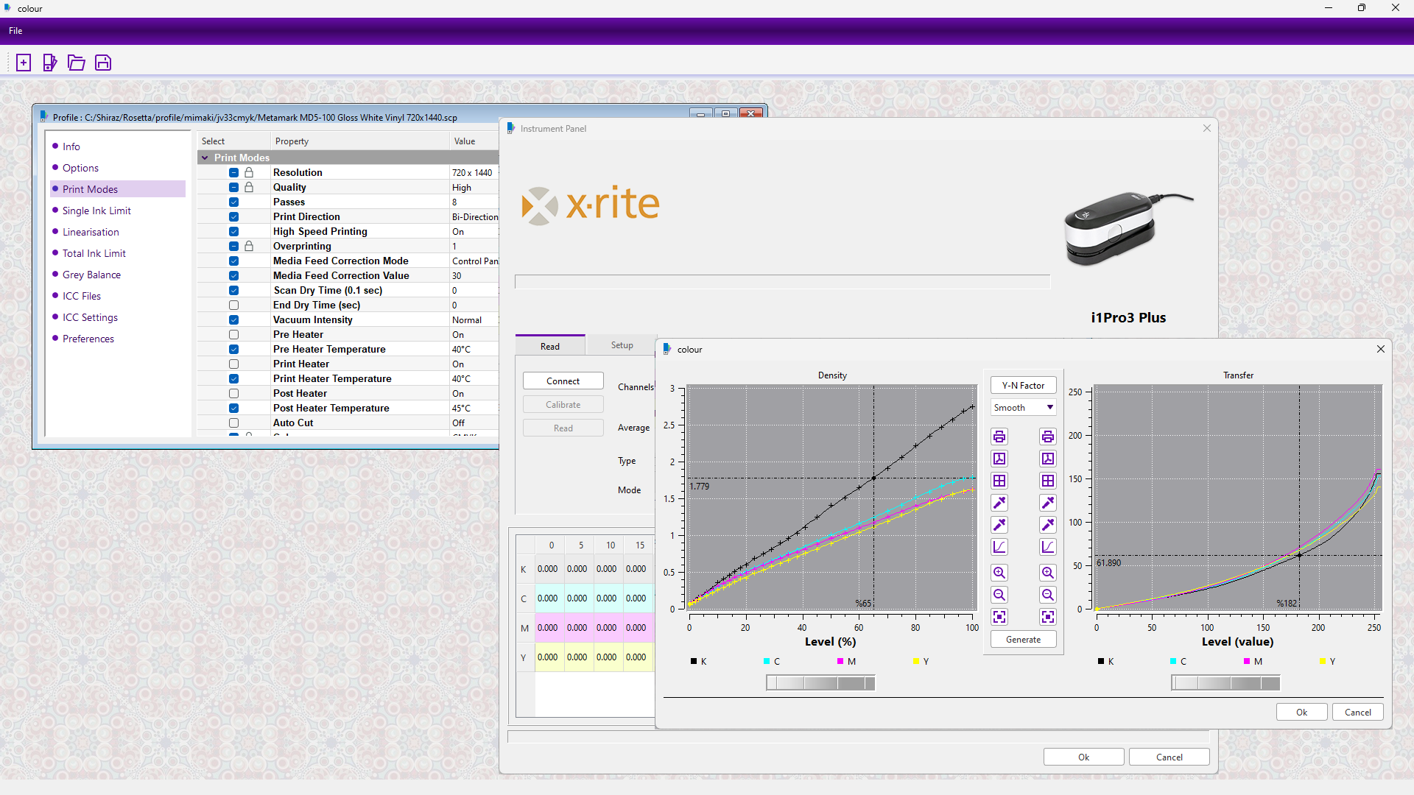Collapse the Print Modes group
The width and height of the screenshot is (1414, 795).
(205, 158)
